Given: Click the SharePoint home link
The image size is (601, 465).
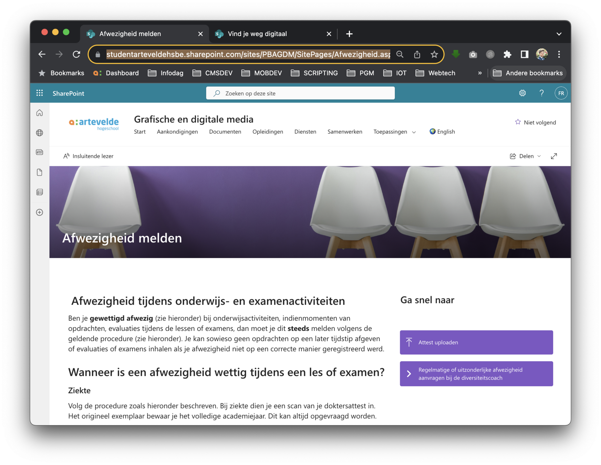Looking at the screenshot, I should (68, 93).
